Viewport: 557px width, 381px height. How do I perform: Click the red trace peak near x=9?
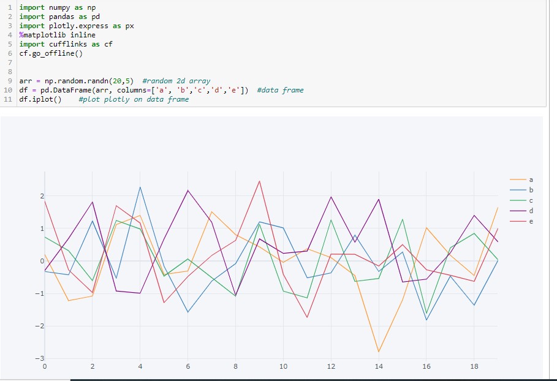pos(259,181)
